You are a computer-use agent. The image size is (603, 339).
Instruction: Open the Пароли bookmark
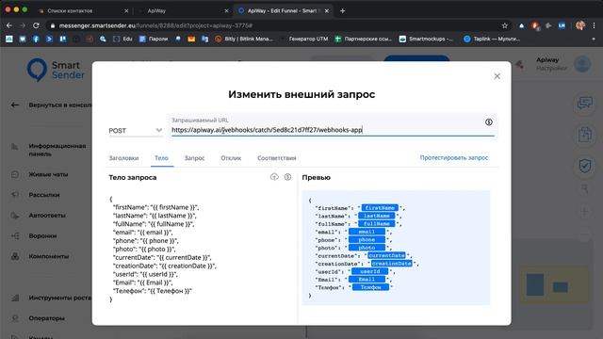[154, 39]
